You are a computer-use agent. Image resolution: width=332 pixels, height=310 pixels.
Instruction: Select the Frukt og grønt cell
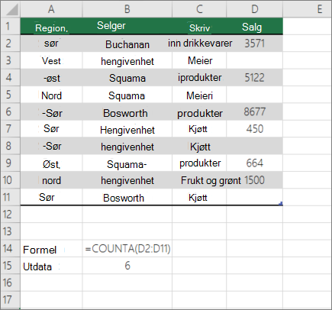(199, 180)
